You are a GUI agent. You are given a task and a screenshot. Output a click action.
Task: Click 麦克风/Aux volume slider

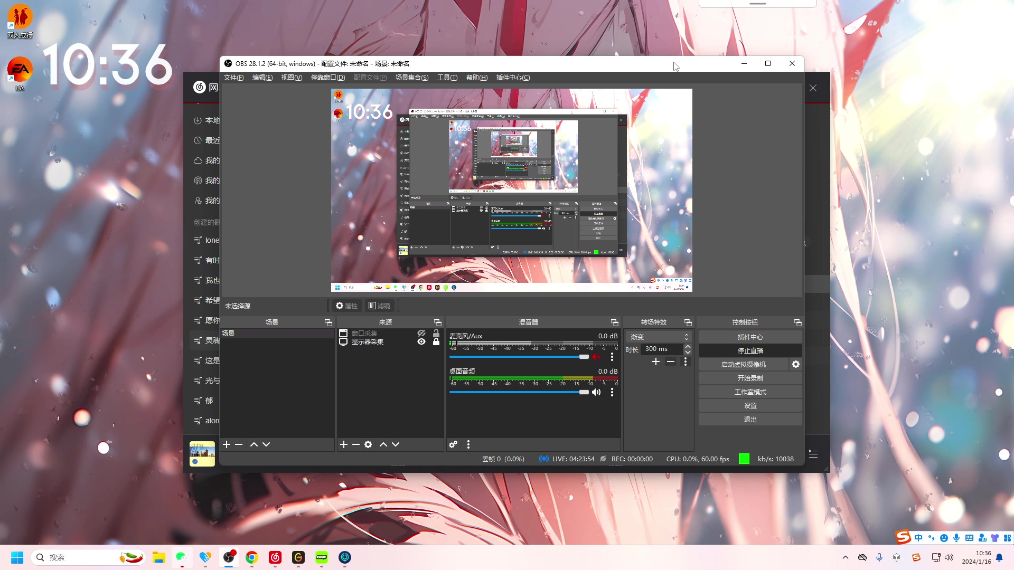519,357
